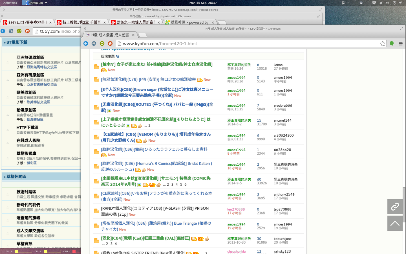The width and height of the screenshot is (406, 254).
Task: Open 新時代的我們 forum link
Action: (x=28, y=205)
